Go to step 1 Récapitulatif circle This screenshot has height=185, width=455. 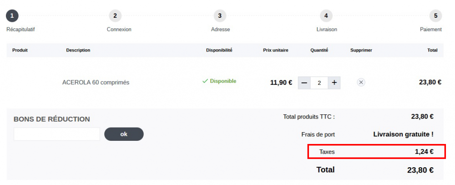pyautogui.click(x=12, y=15)
